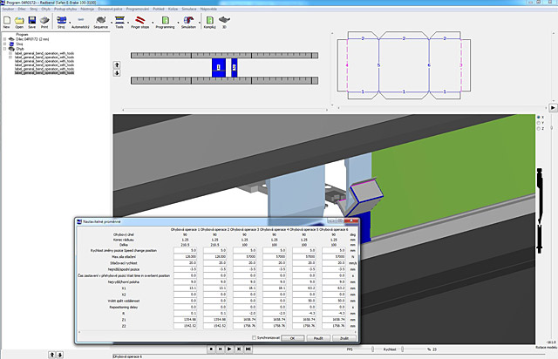
Task: Click the vertical rotation slider at right edge
Action: pos(552,127)
